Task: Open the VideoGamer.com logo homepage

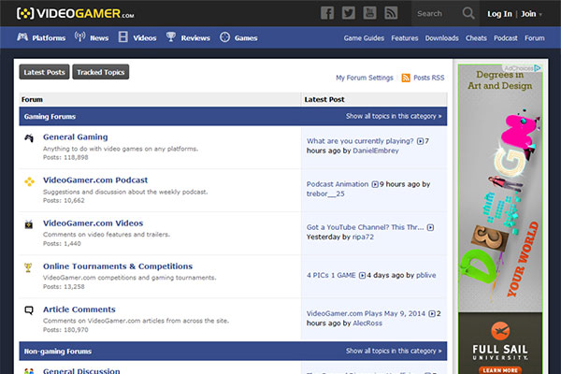Action: (x=75, y=14)
